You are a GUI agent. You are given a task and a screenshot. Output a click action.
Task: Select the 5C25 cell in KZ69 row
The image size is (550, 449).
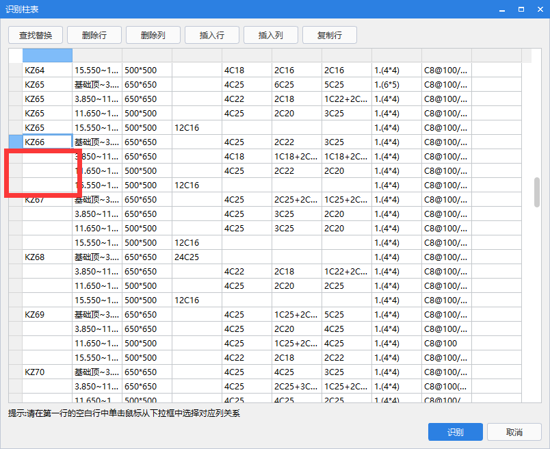pyautogui.click(x=346, y=315)
